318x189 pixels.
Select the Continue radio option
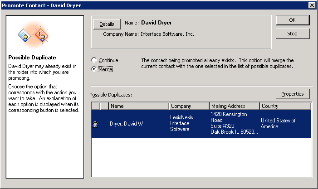point(94,60)
